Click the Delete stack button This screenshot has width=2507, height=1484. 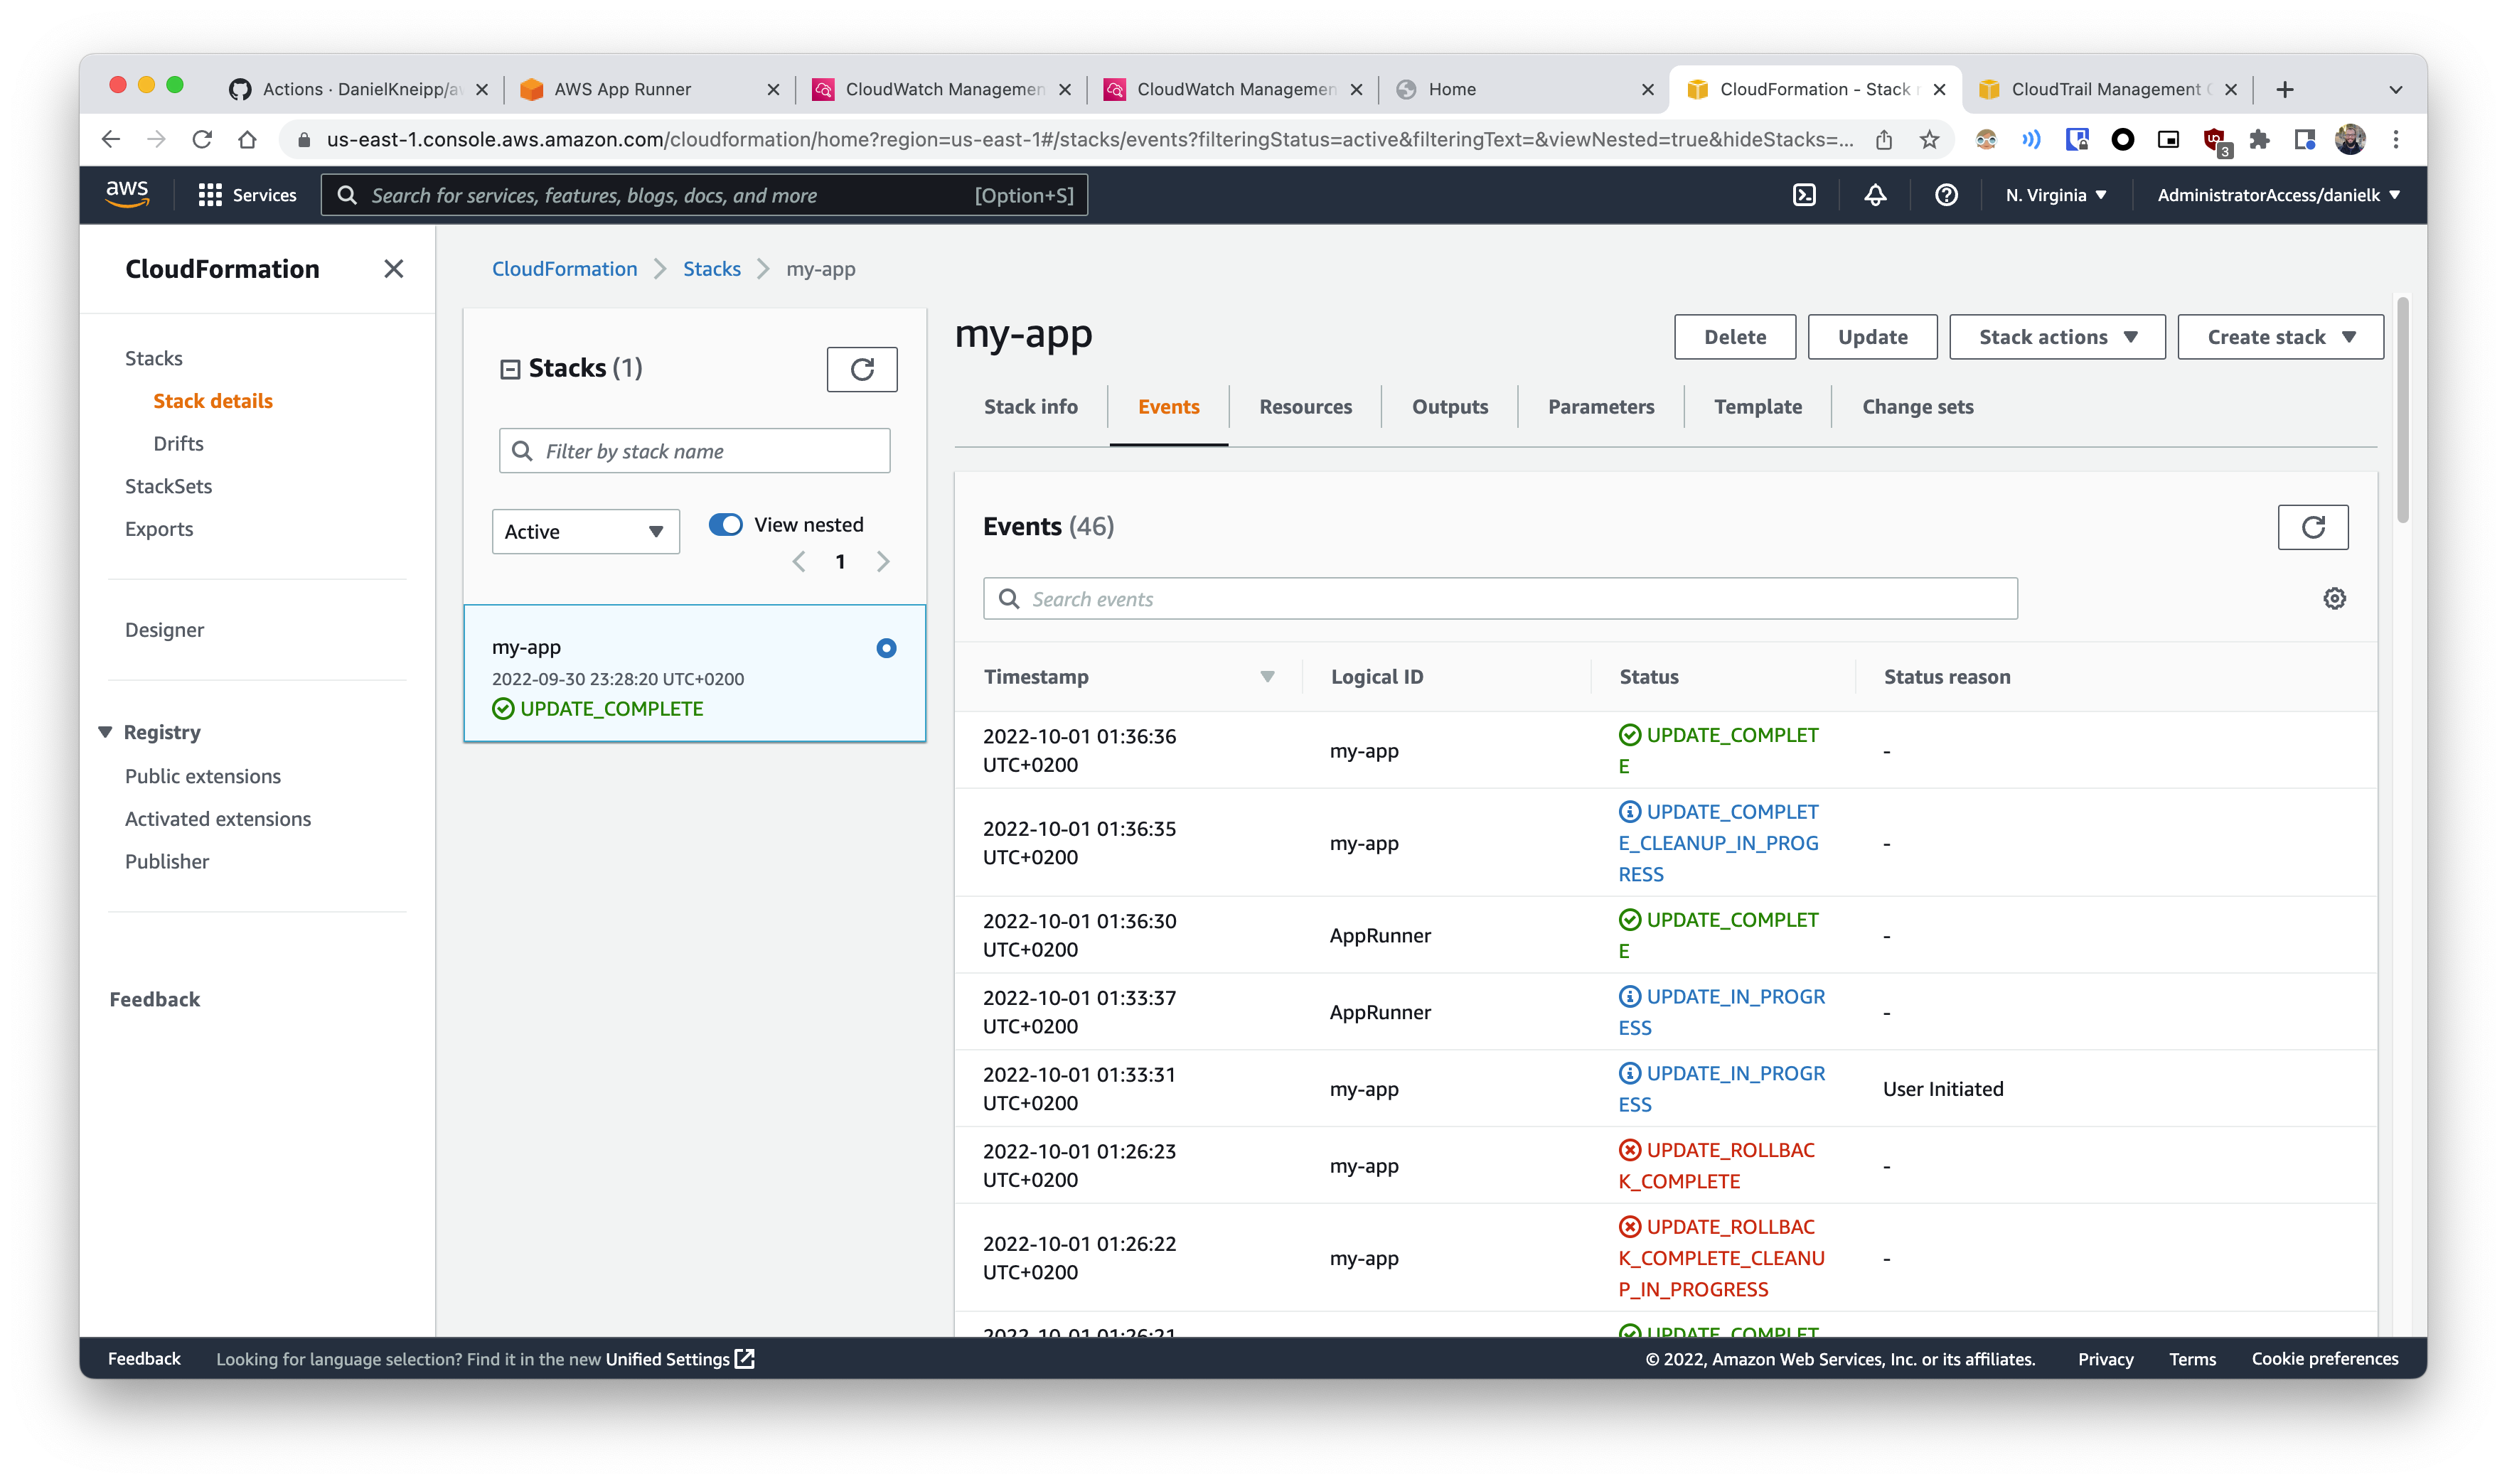coord(1733,337)
